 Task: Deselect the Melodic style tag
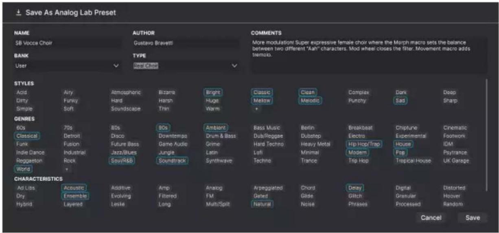[311, 100]
